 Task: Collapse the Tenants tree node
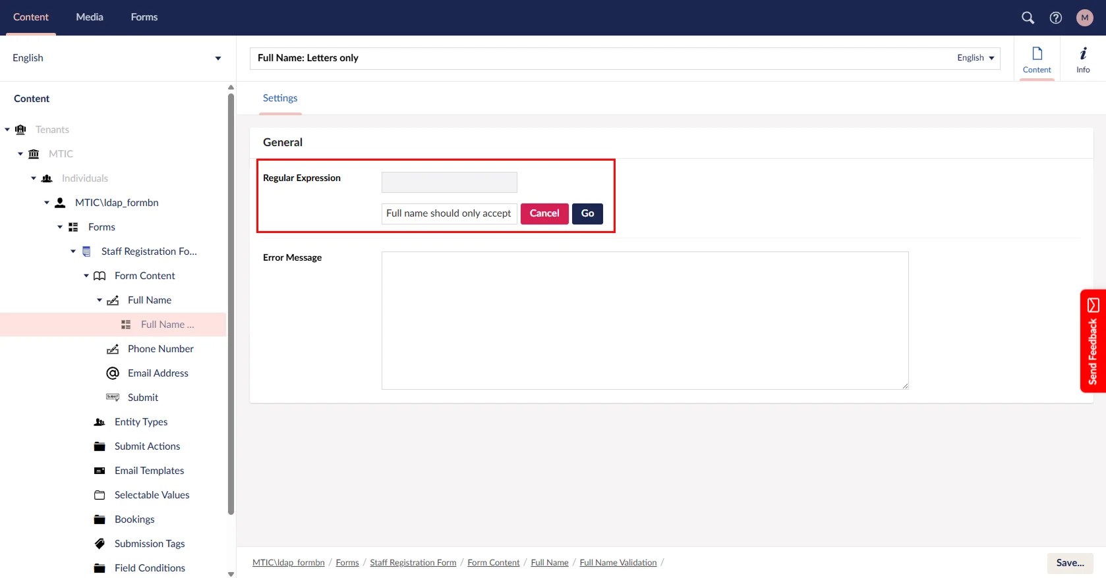pyautogui.click(x=7, y=130)
